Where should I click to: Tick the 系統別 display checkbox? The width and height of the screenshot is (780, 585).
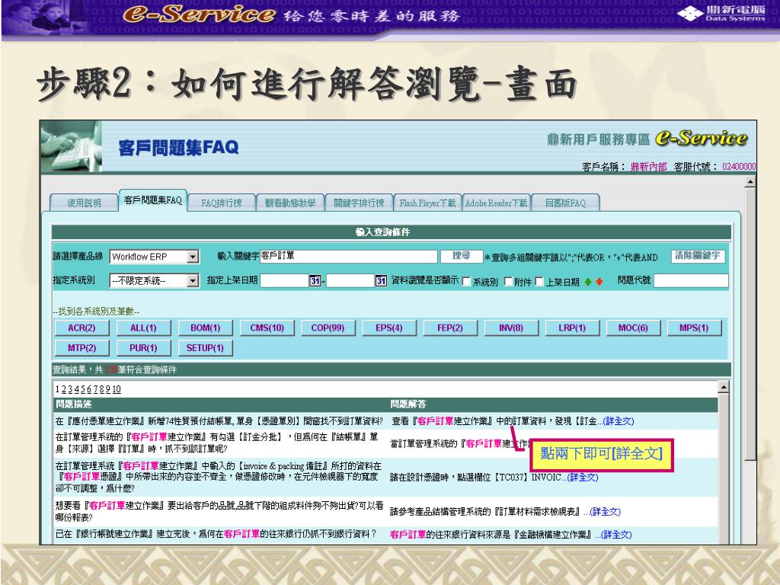(466, 282)
